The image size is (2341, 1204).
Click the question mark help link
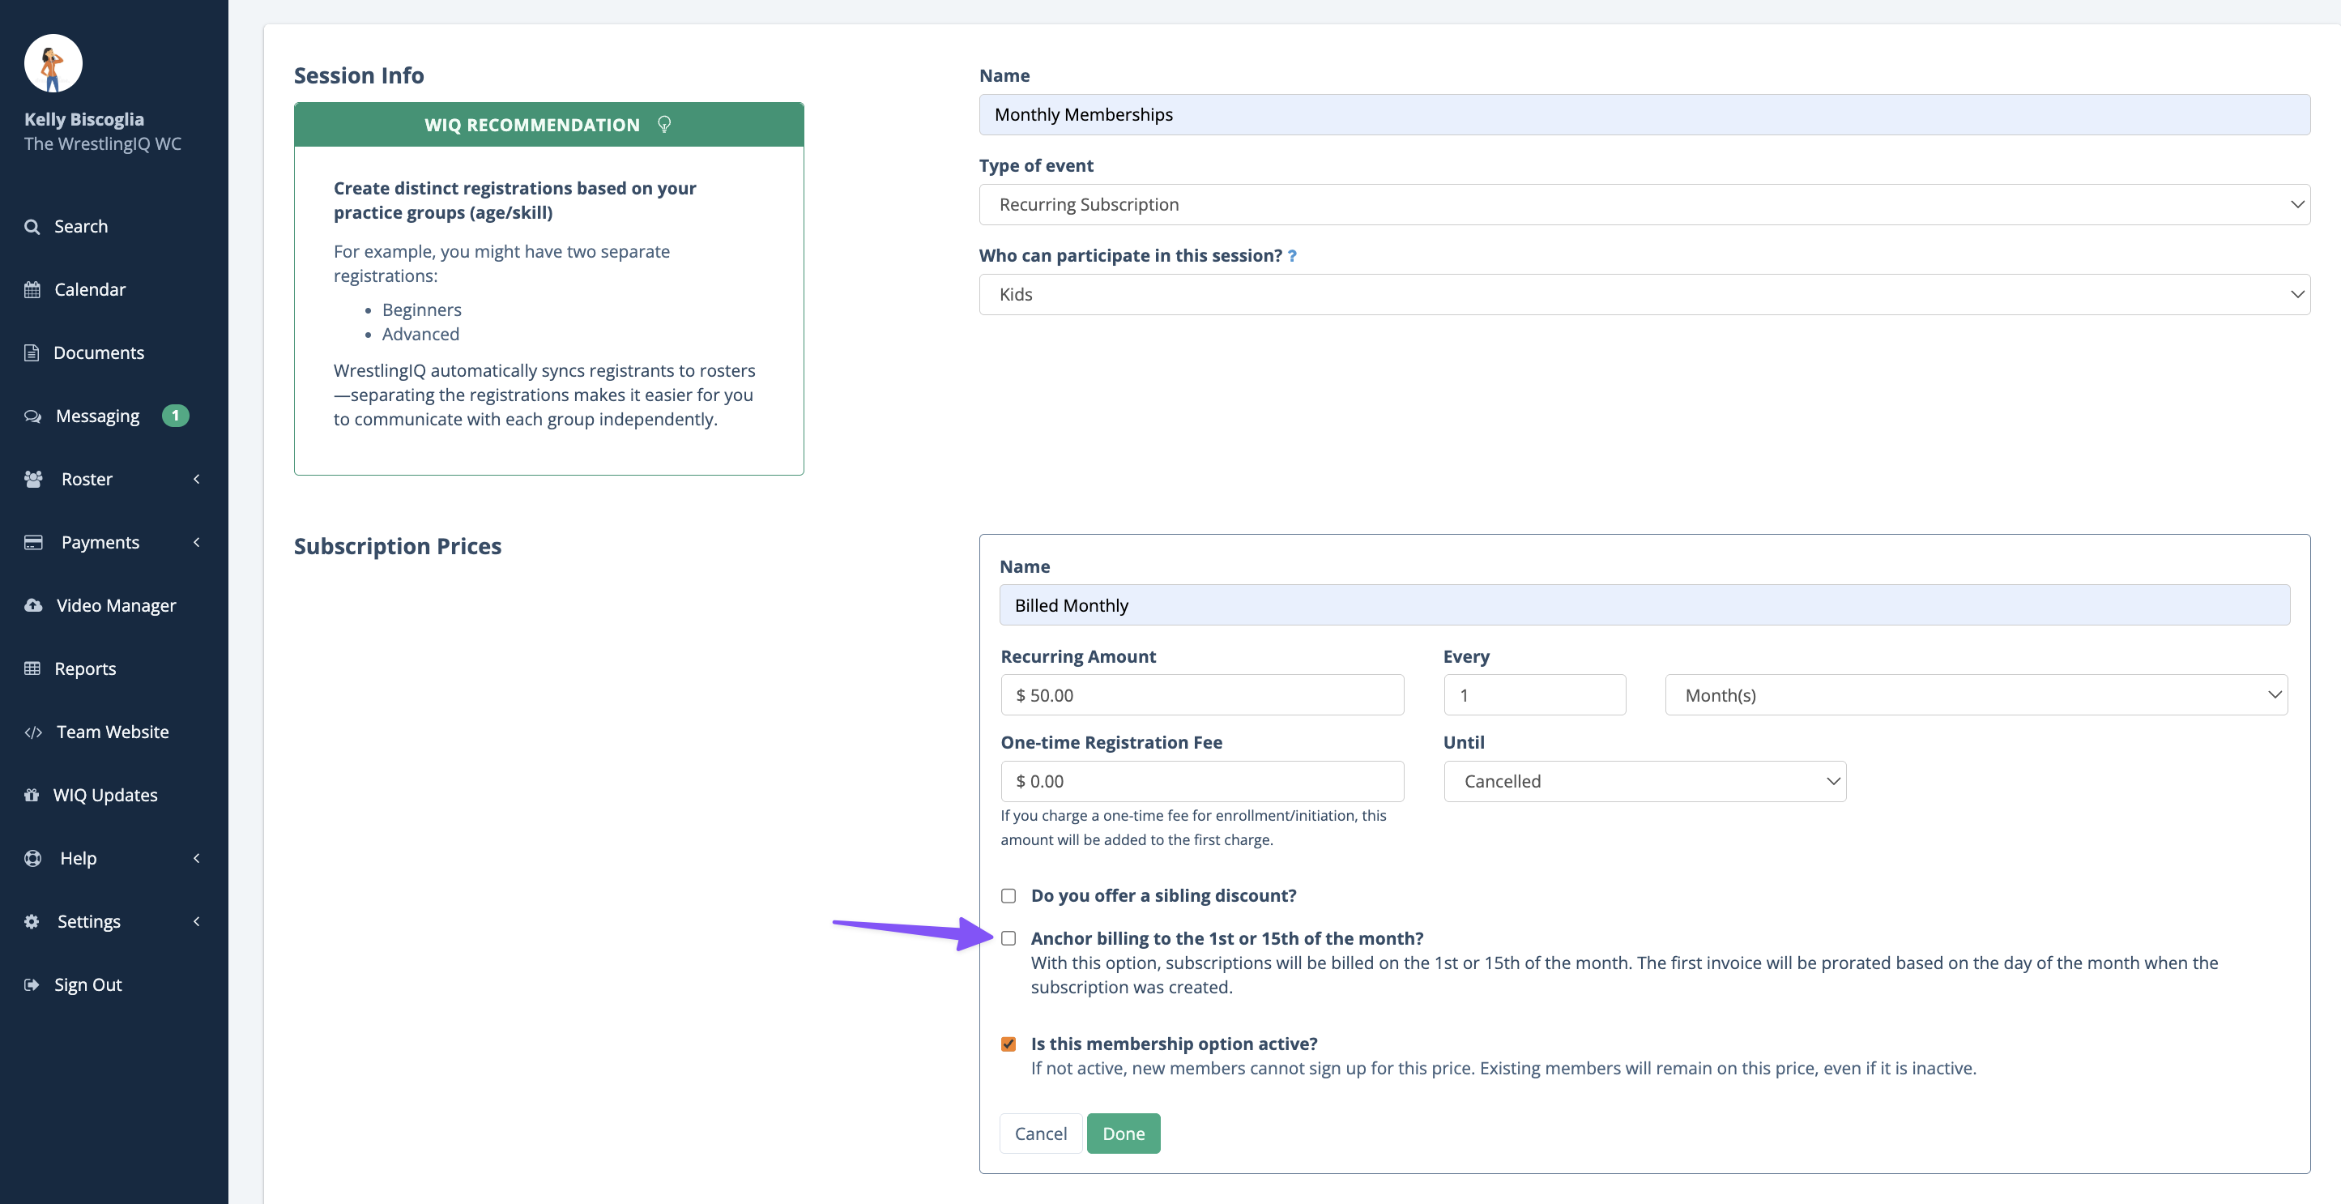coord(1292,256)
